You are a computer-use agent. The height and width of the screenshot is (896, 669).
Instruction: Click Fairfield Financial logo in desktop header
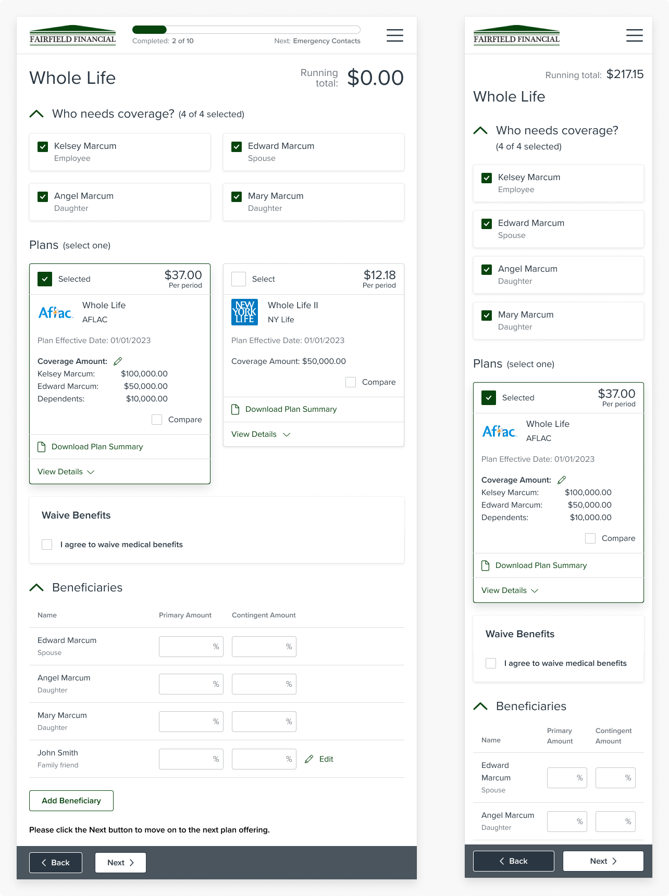pyautogui.click(x=73, y=35)
